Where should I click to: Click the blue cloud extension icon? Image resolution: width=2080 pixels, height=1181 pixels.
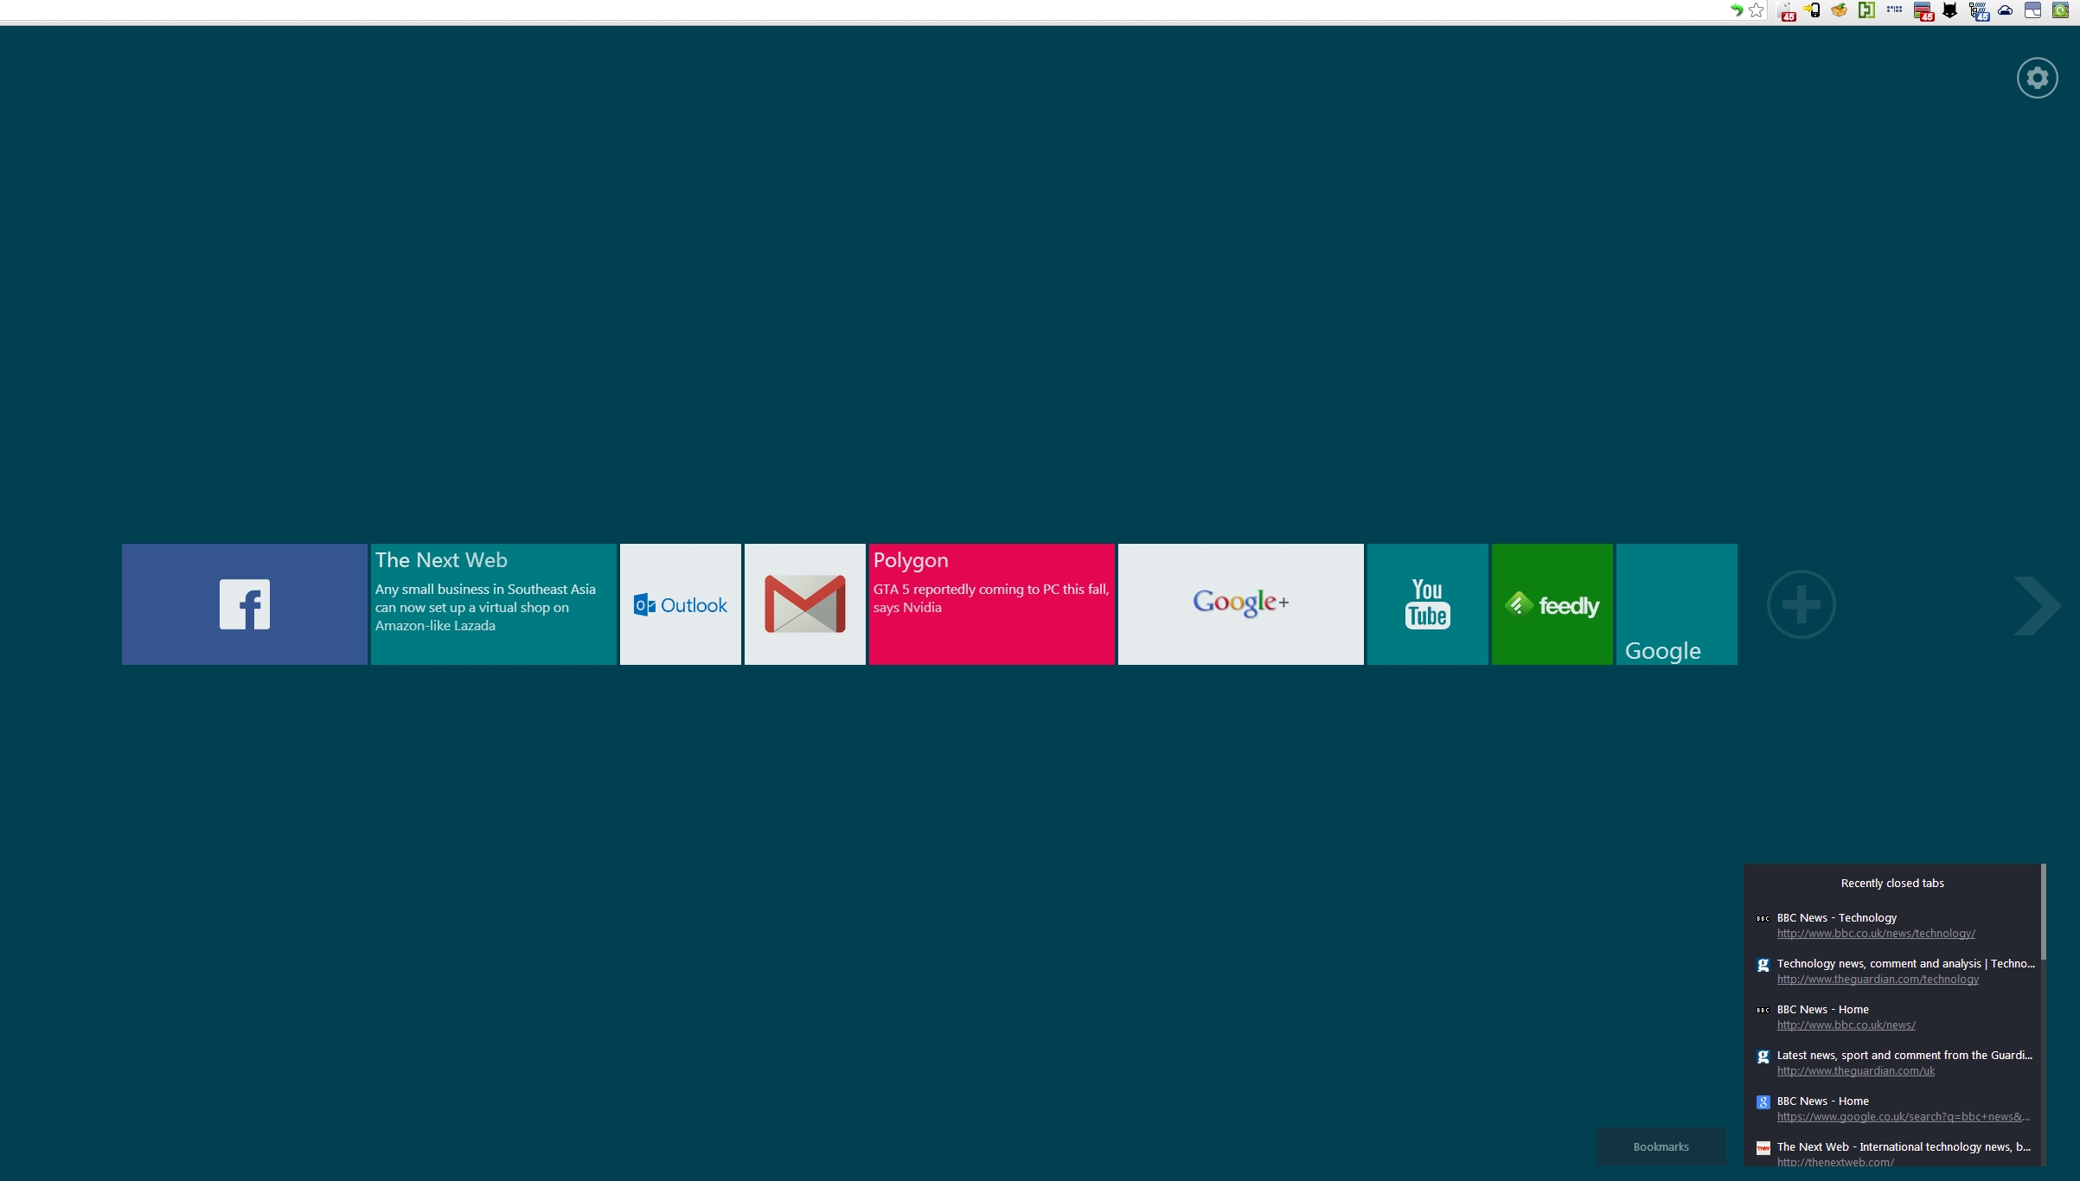[x=2005, y=10]
